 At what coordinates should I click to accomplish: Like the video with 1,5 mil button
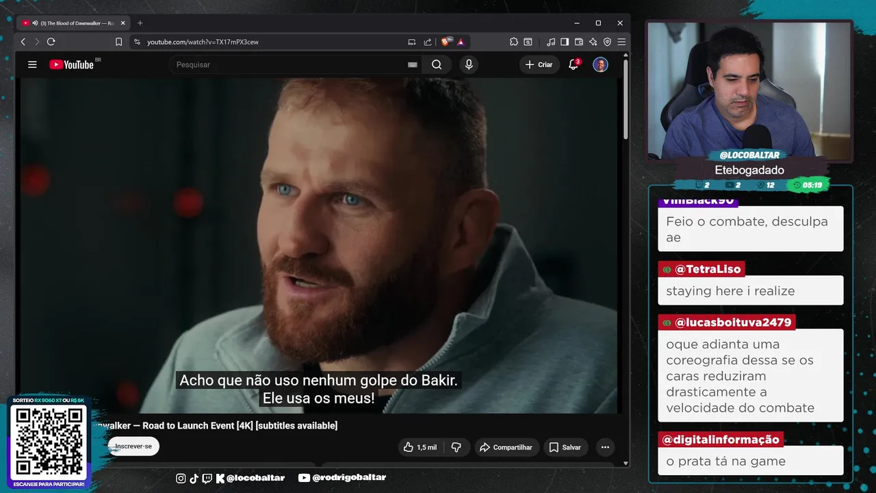[420, 447]
